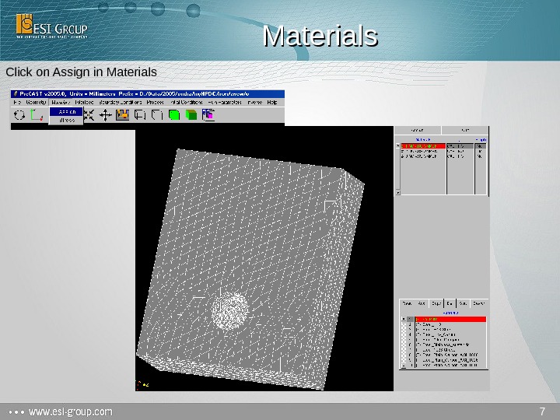Click the bright green solid cube icon
The width and height of the screenshot is (560, 420).
click(174, 115)
